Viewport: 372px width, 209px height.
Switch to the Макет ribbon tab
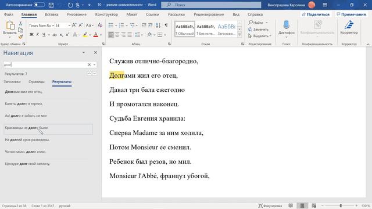click(132, 15)
